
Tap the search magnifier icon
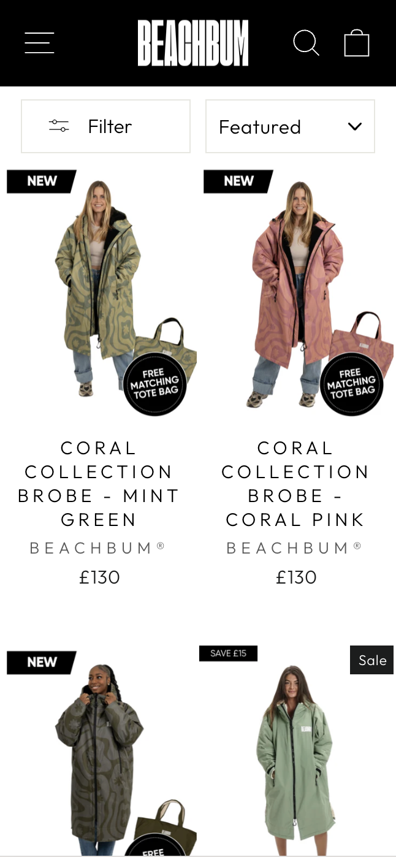[306, 43]
